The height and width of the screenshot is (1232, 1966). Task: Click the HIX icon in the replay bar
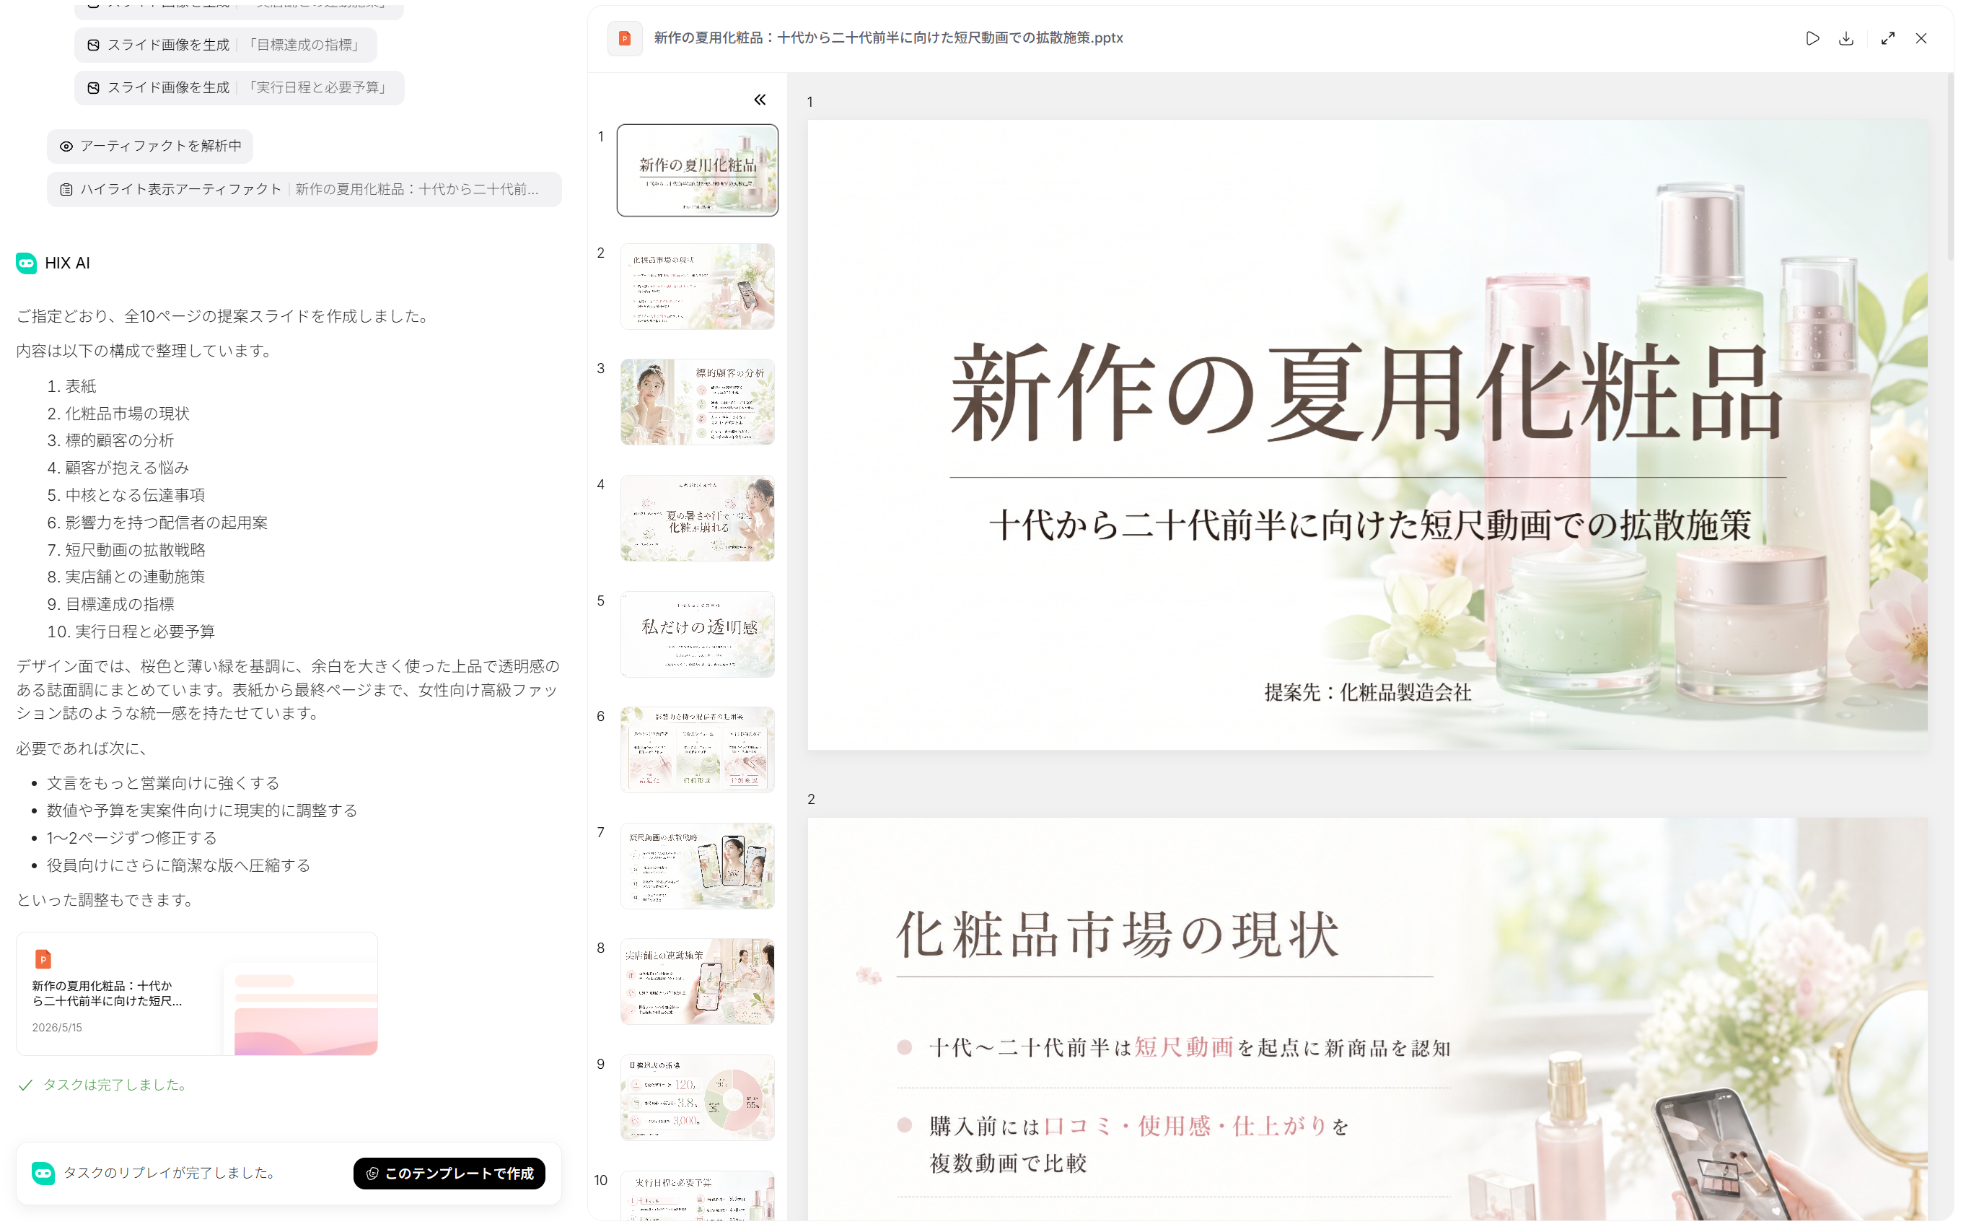point(43,1173)
